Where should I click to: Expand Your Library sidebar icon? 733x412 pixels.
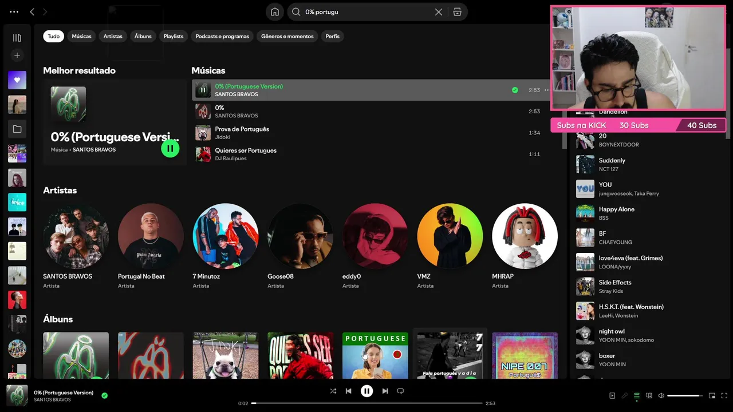point(17,38)
